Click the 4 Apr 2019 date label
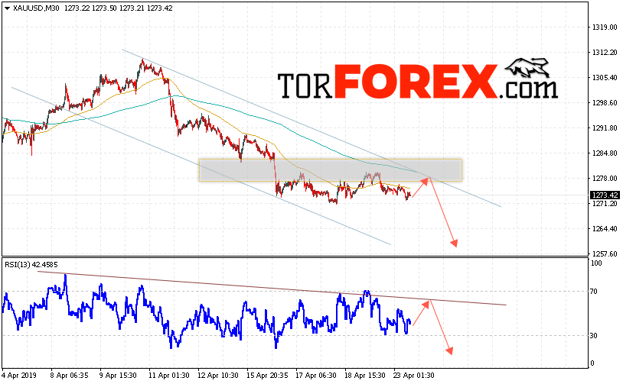Image resolution: width=623 pixels, height=384 pixels. point(19,375)
